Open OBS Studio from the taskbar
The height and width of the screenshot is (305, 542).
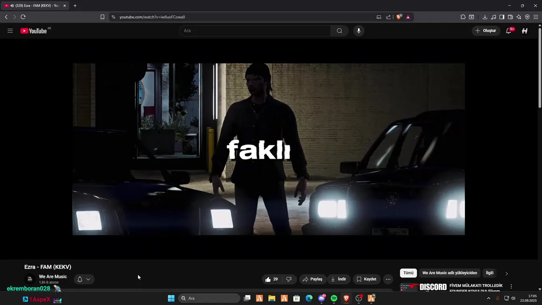(x=359, y=298)
